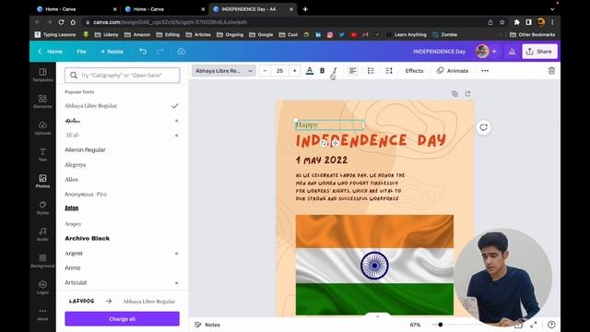The height and width of the screenshot is (332, 590).
Task: Open the Photos sidebar panel
Action: point(42,181)
